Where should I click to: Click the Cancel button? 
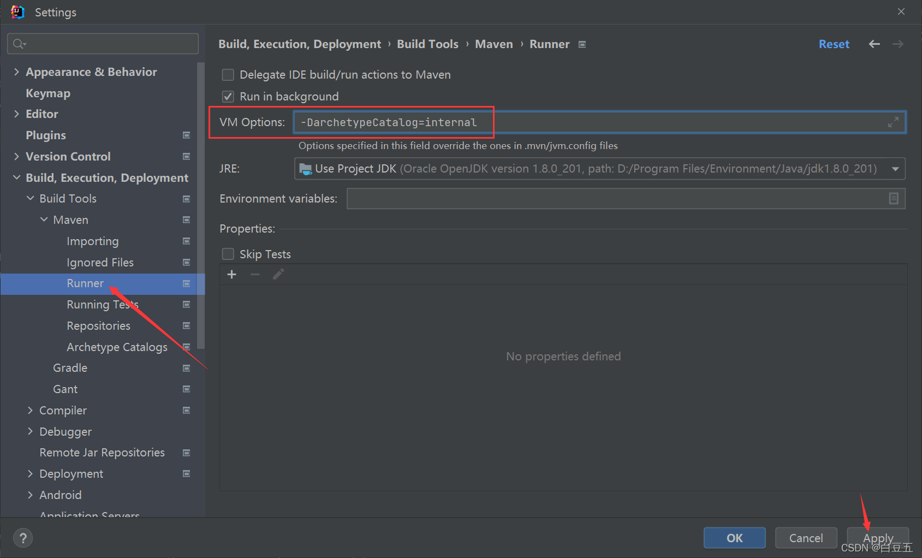806,538
